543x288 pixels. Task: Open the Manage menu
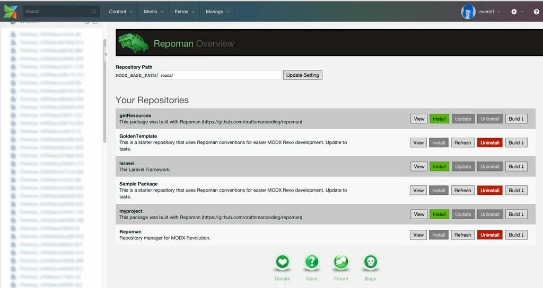point(217,12)
